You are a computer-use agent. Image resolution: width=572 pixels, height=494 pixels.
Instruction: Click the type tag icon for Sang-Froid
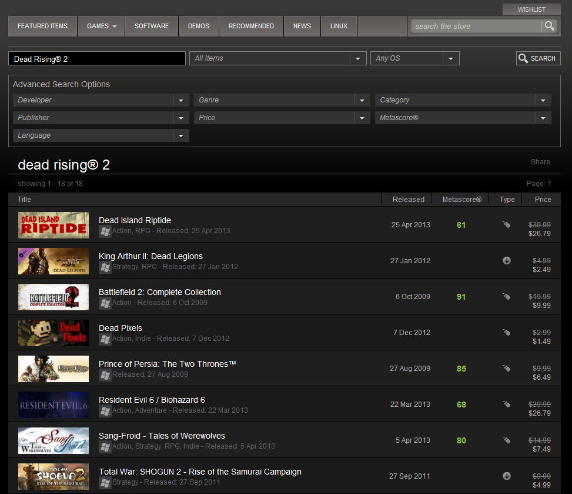[506, 440]
